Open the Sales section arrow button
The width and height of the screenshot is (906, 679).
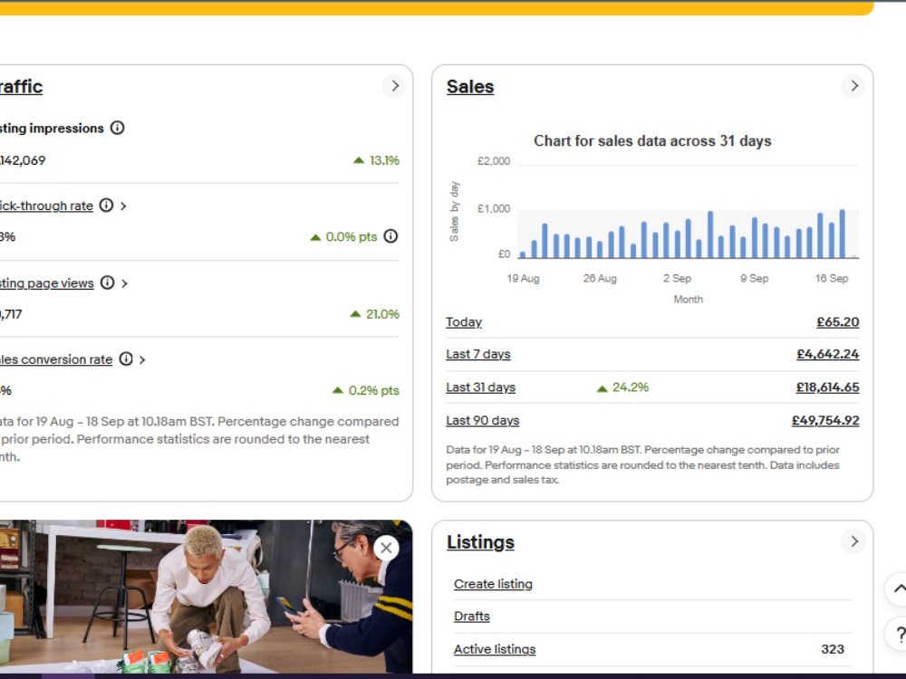[x=854, y=86]
